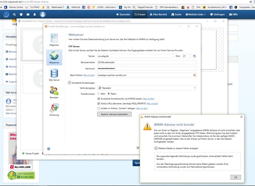The width and height of the screenshot is (255, 186).
Task: Collapse Weitere Details zu diesem Fehler
Action: coord(156,148)
